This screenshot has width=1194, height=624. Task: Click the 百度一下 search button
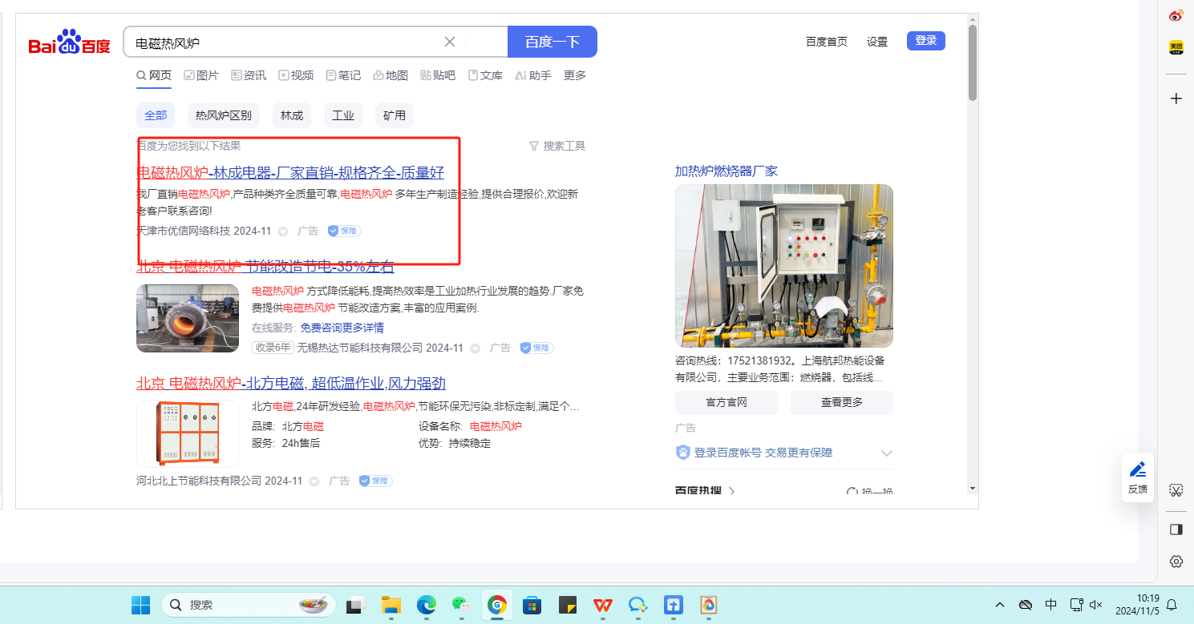pyautogui.click(x=552, y=42)
